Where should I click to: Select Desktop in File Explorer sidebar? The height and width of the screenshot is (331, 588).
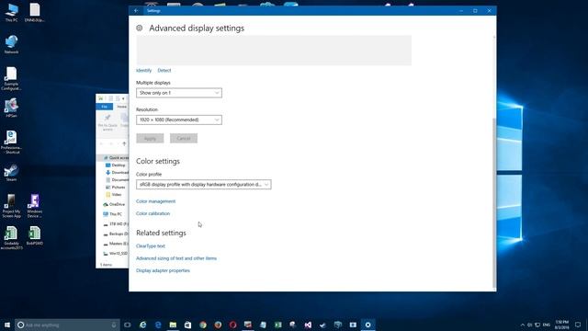click(x=116, y=165)
